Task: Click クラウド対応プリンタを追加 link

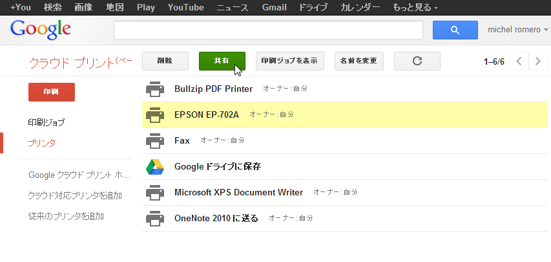Action: 75,195
